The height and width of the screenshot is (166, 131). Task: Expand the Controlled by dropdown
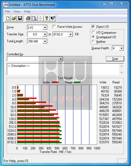[61, 59]
